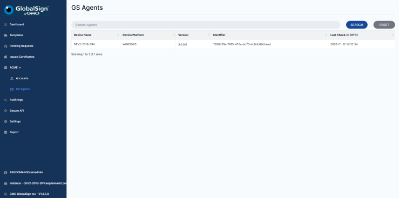Click device name DEV2-2019-SRV cell

[x=96, y=44]
